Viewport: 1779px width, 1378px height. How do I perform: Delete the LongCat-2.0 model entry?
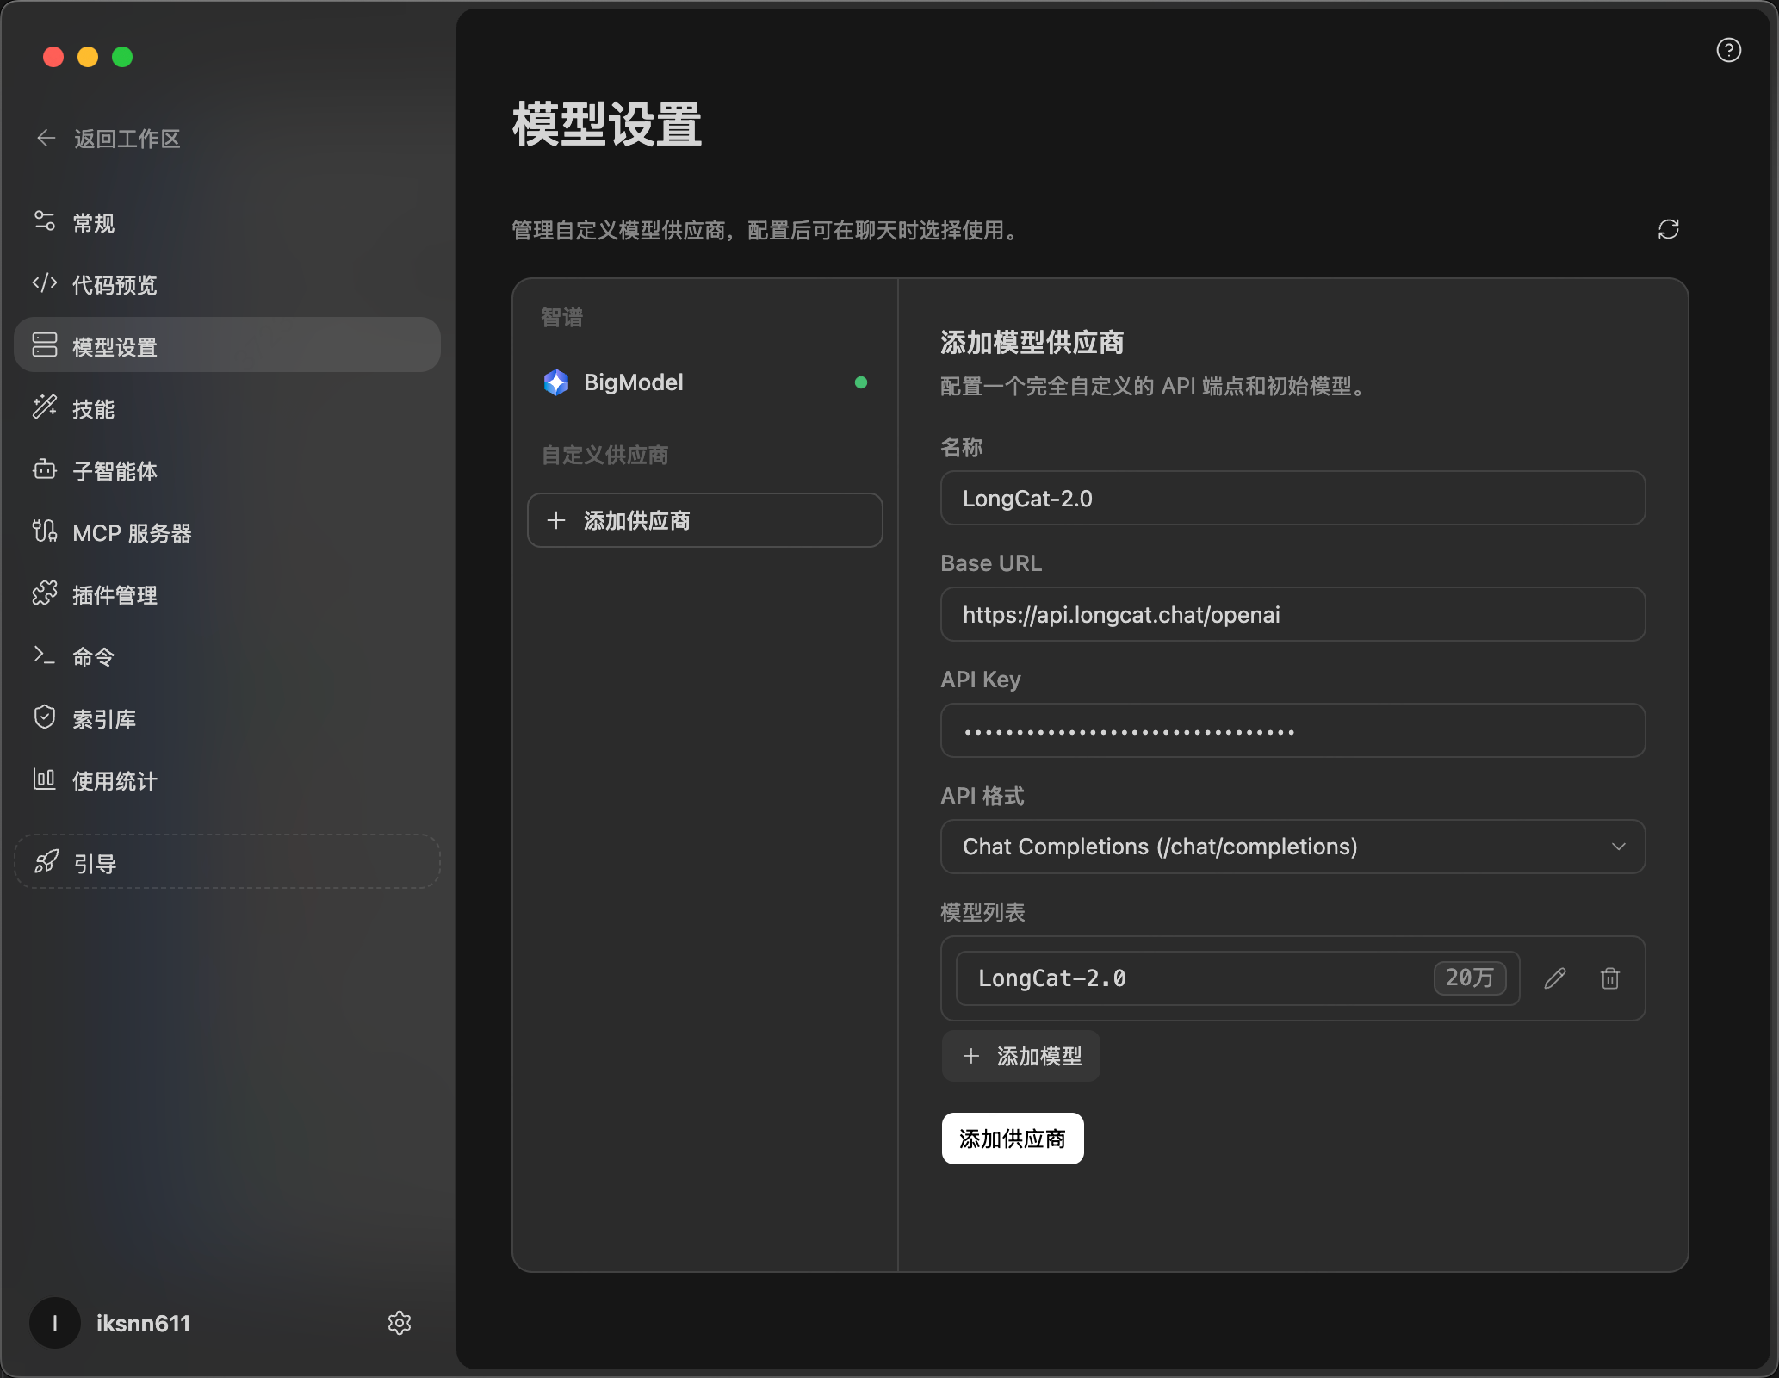click(1609, 978)
